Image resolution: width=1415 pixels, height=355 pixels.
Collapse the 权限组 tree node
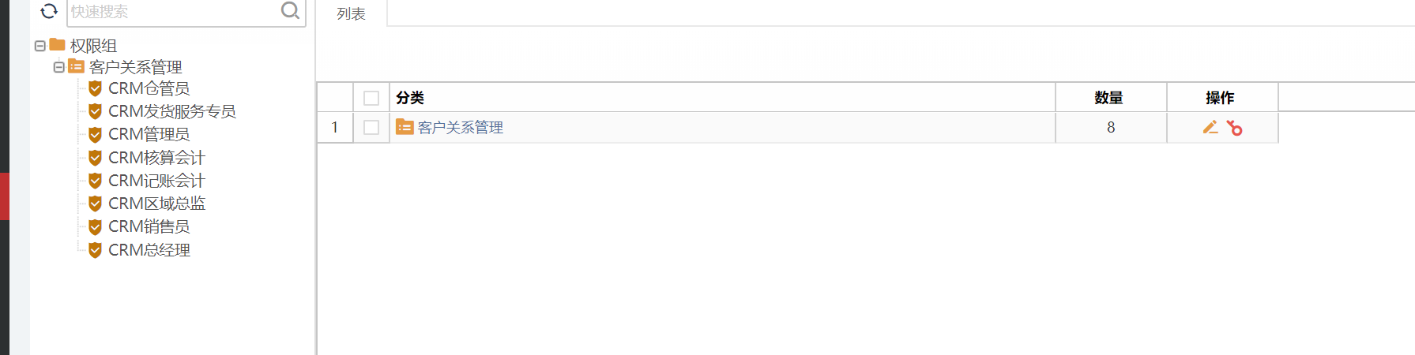40,46
